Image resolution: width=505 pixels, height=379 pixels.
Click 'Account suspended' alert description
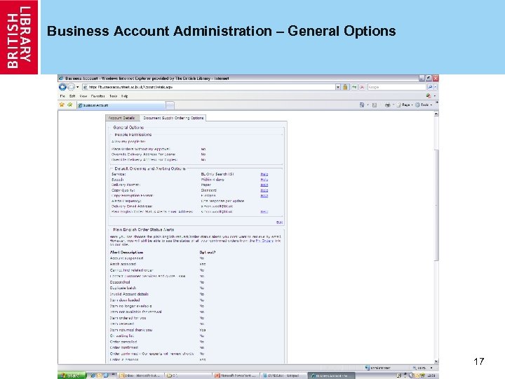126,258
